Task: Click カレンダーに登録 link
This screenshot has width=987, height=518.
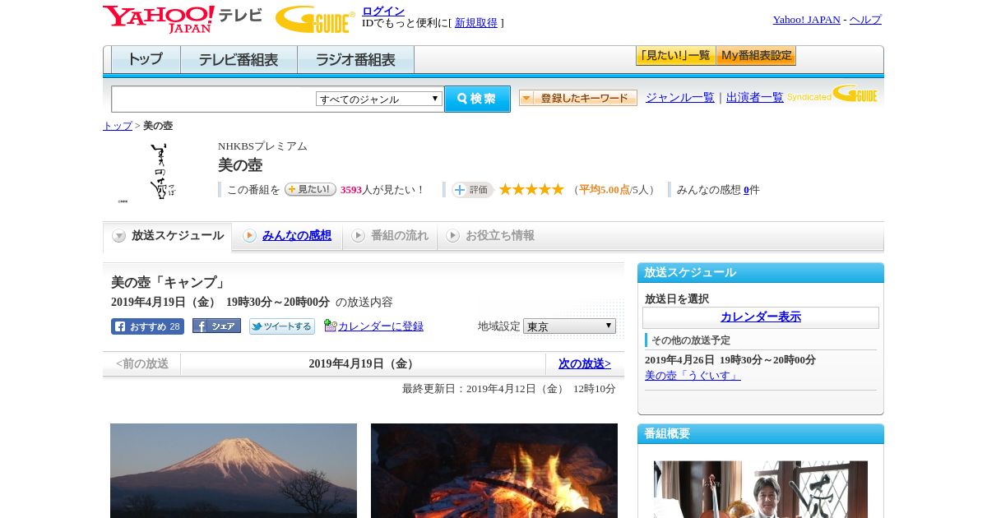Action: click(x=381, y=326)
